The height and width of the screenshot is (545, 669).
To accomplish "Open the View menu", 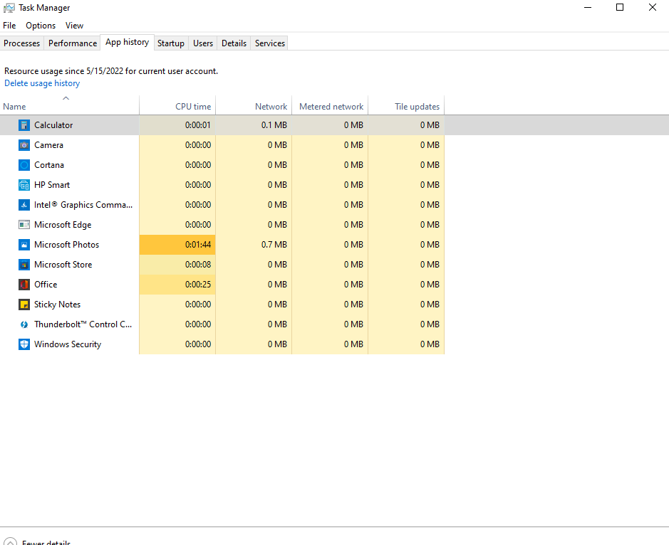I will [x=74, y=26].
